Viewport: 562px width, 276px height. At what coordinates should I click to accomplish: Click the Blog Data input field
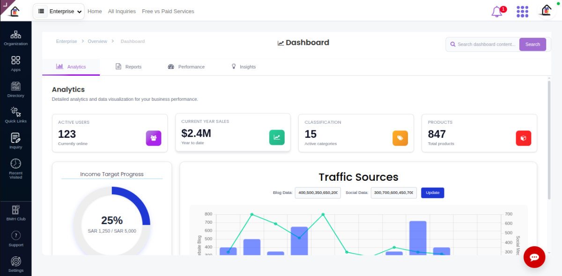click(x=318, y=193)
